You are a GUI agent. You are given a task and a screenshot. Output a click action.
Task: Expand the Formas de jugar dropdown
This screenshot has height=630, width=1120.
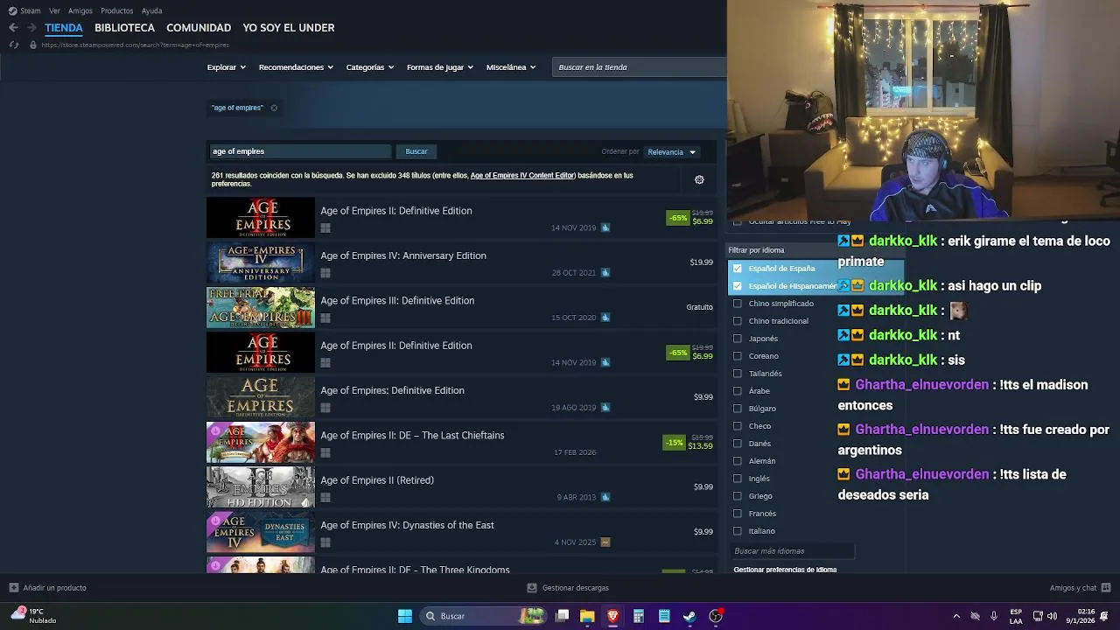[439, 67]
